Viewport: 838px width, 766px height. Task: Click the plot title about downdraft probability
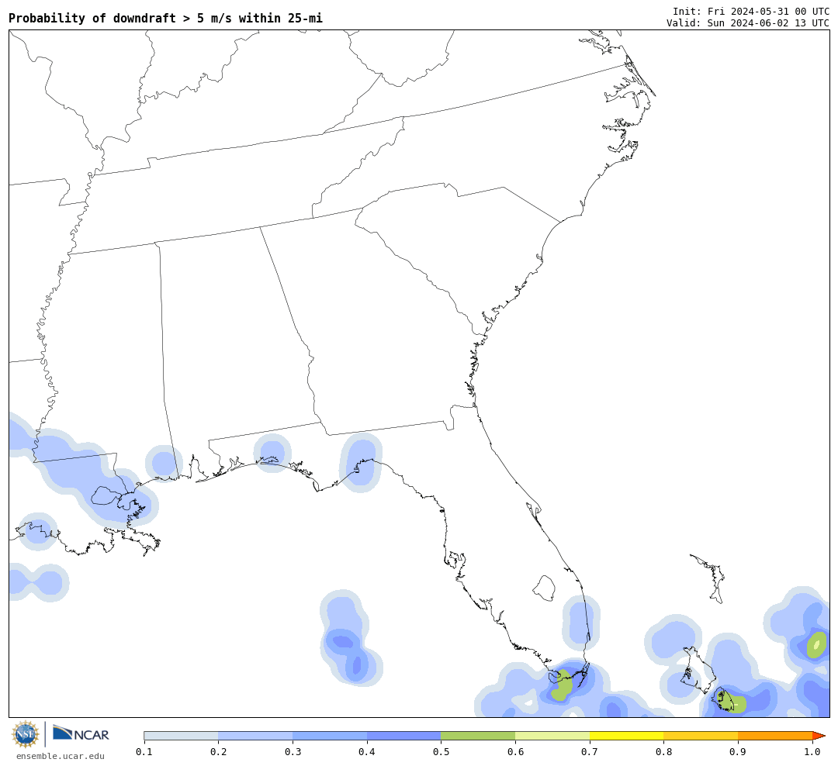click(166, 18)
